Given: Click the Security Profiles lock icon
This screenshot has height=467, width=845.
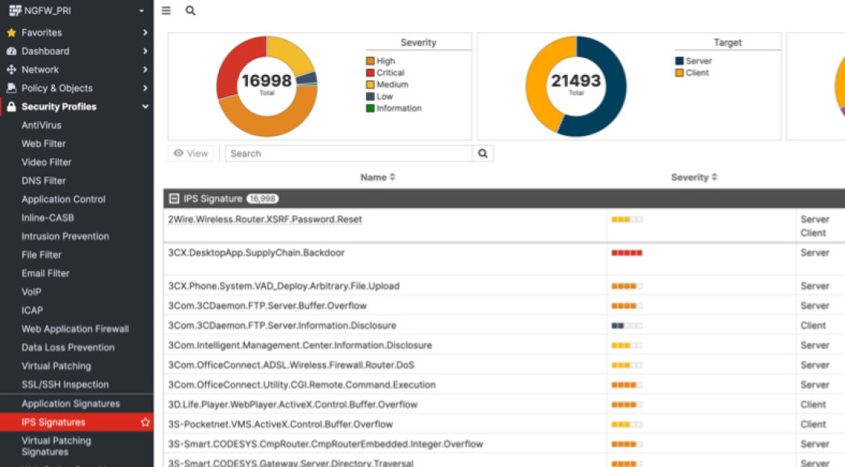Looking at the screenshot, I should 11,106.
